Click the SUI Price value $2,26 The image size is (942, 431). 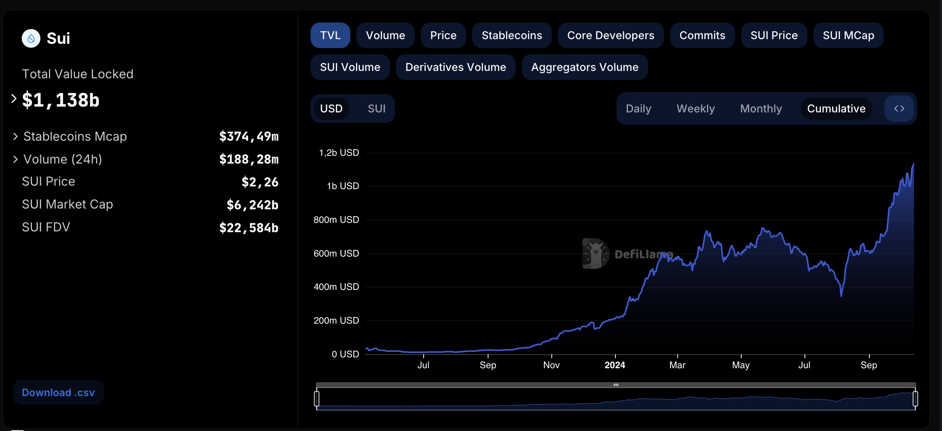[x=260, y=182]
